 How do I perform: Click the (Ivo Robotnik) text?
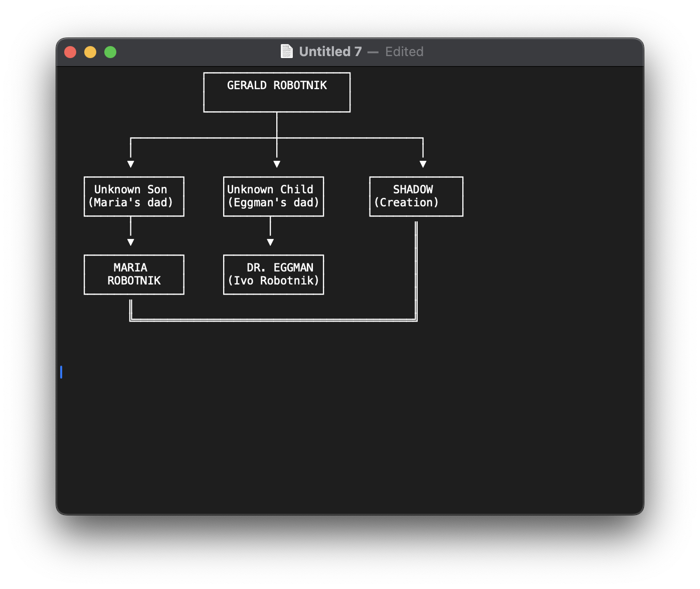[273, 280]
